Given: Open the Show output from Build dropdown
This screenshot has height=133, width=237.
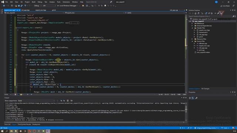Looking at the screenshot, I should coord(36,100).
